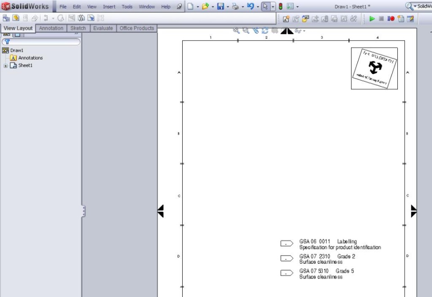Image resolution: width=432 pixels, height=297 pixels.
Task: Click the Zoom to Area icon
Action: click(x=246, y=31)
